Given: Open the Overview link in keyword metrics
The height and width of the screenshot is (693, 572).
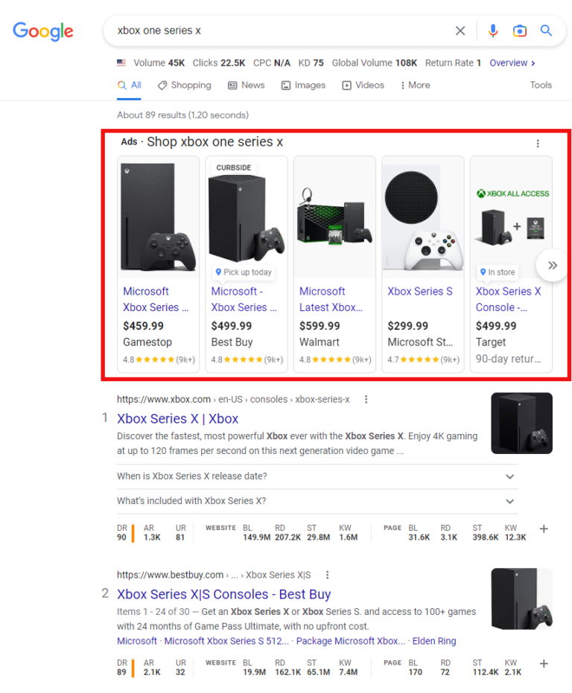Looking at the screenshot, I should point(512,63).
